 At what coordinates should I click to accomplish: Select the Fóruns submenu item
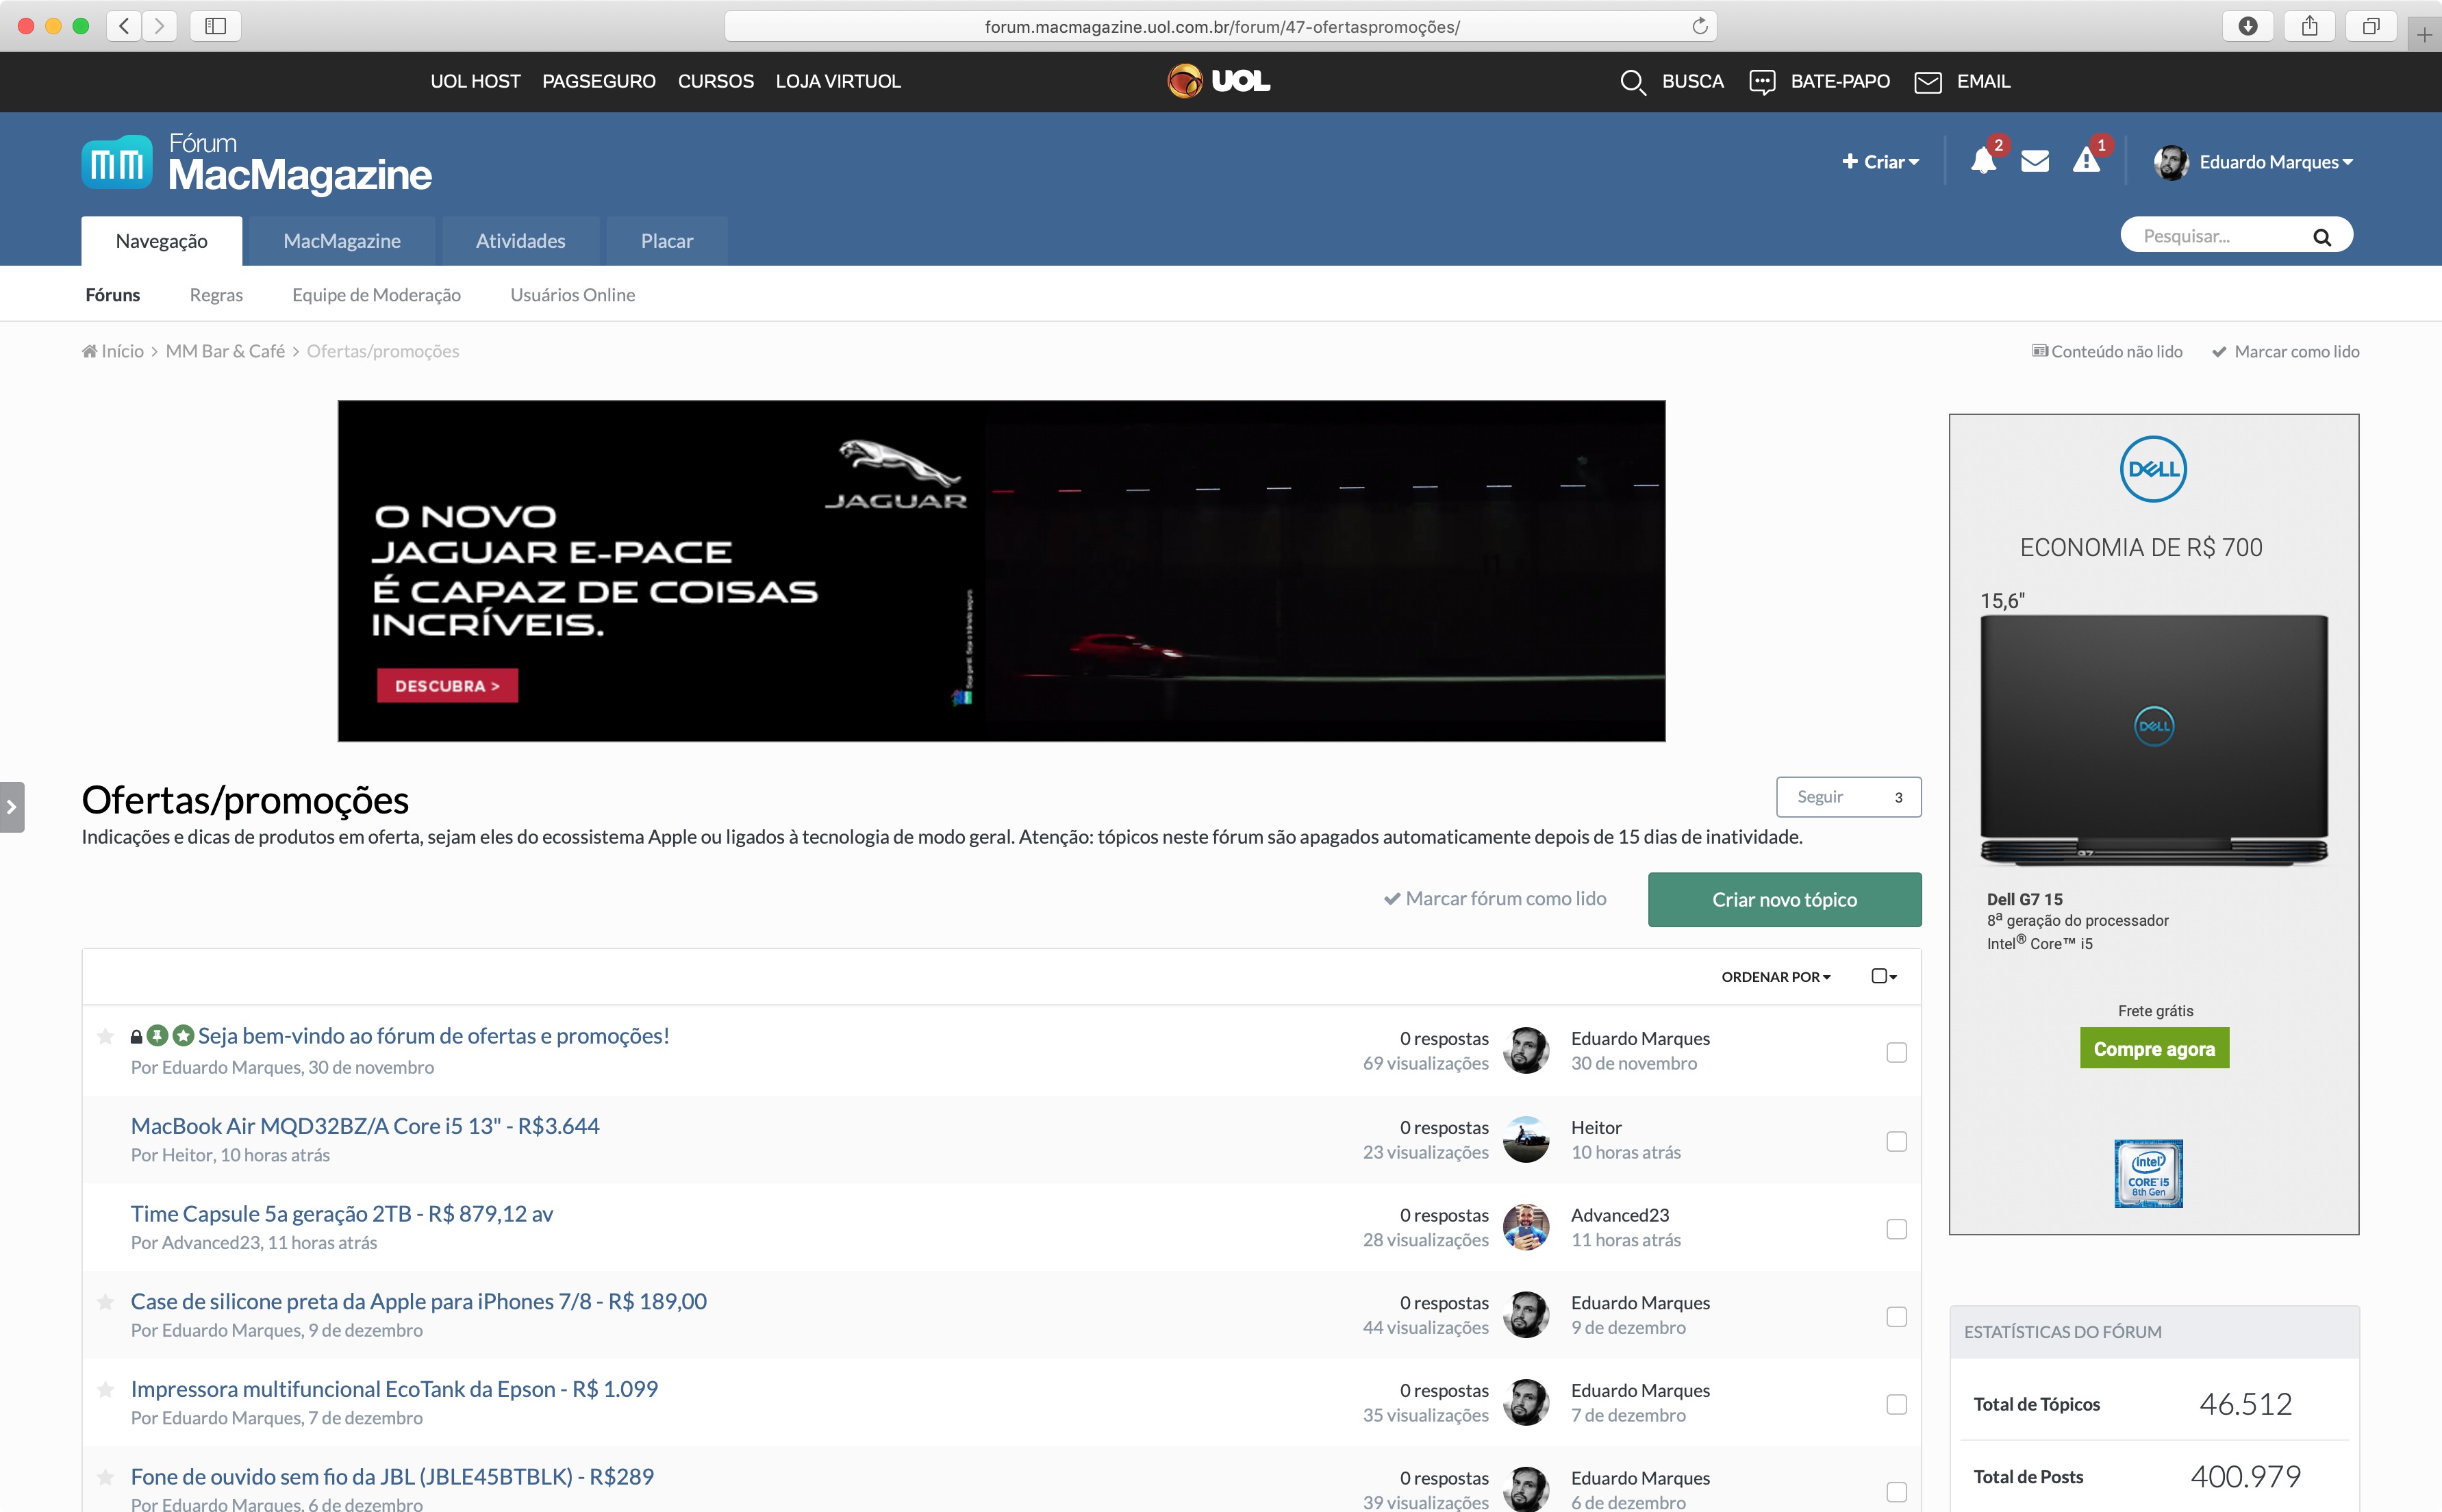[x=113, y=295]
